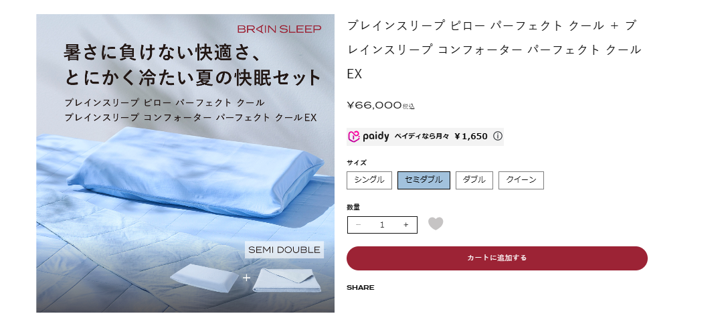Click the ¥66,000 price text
The image size is (726, 328).
tap(374, 105)
